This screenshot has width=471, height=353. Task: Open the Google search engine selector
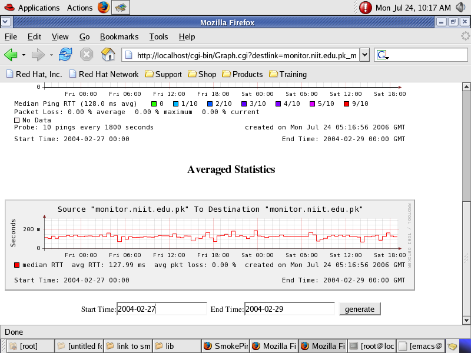point(382,55)
